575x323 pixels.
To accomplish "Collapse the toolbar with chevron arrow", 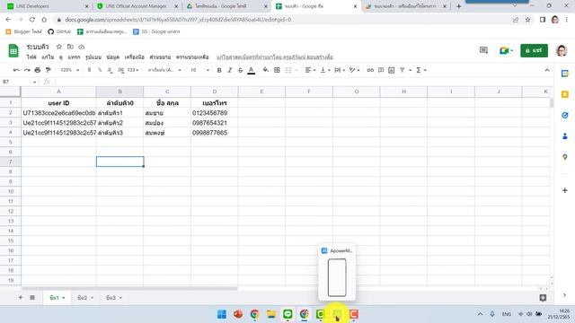I will pyautogui.click(x=547, y=70).
